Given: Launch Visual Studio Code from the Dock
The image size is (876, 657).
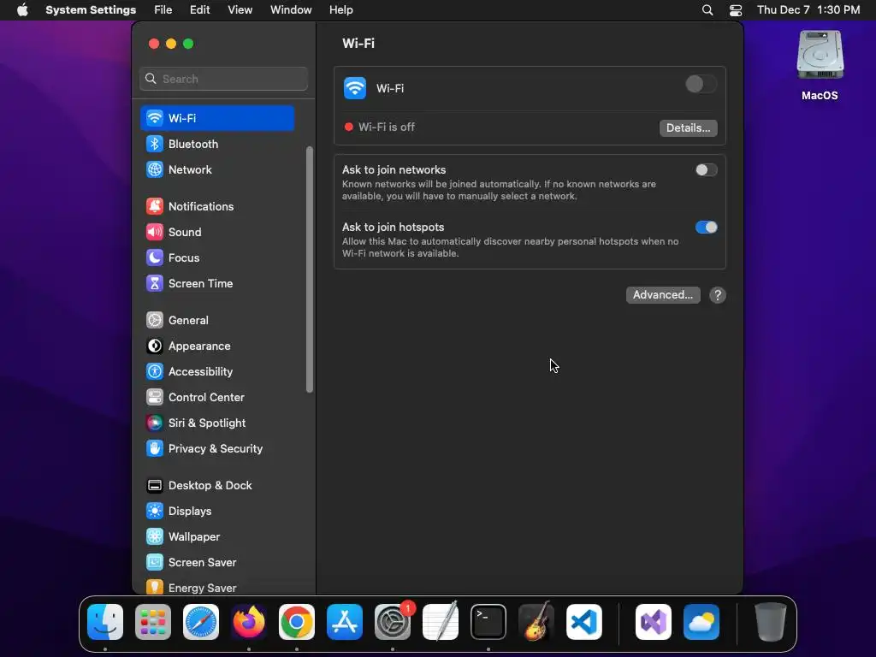Looking at the screenshot, I should (584, 622).
